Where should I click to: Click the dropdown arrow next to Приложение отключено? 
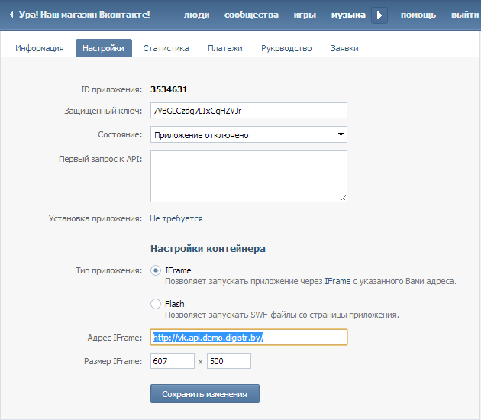coord(341,134)
